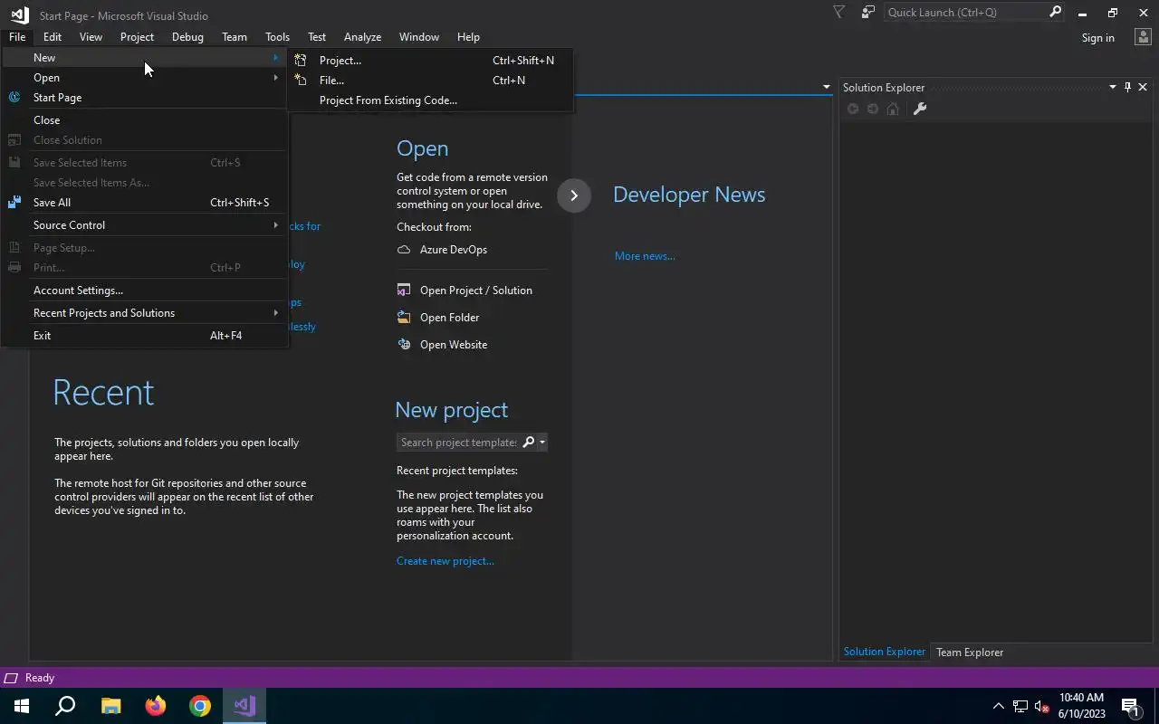Switch to the Solution Explorer bottom tab
Screen dimensions: 1159x724
(x=885, y=652)
